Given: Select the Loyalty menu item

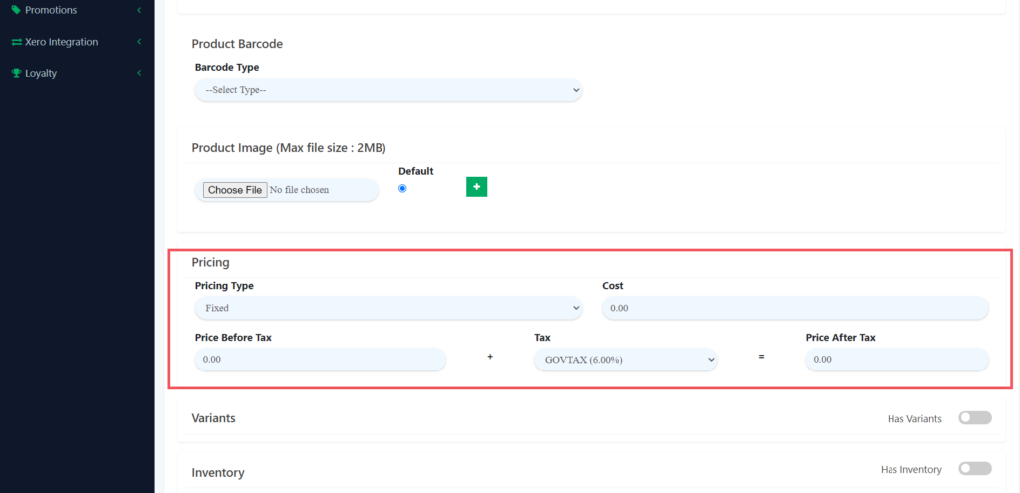Looking at the screenshot, I should [x=41, y=73].
